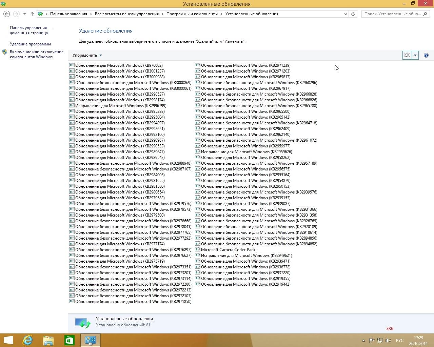Launch Internet Explorer from taskbar
The image size is (434, 347).
[27, 340]
